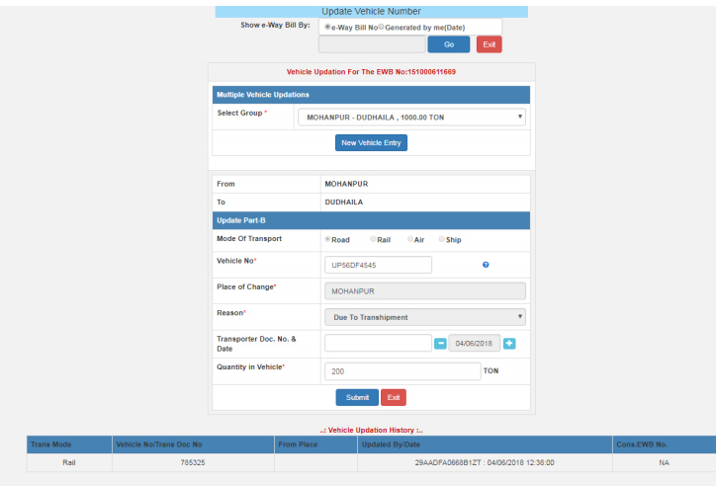
Task: Click the Quantity in Vehicle field
Action: click(x=402, y=371)
